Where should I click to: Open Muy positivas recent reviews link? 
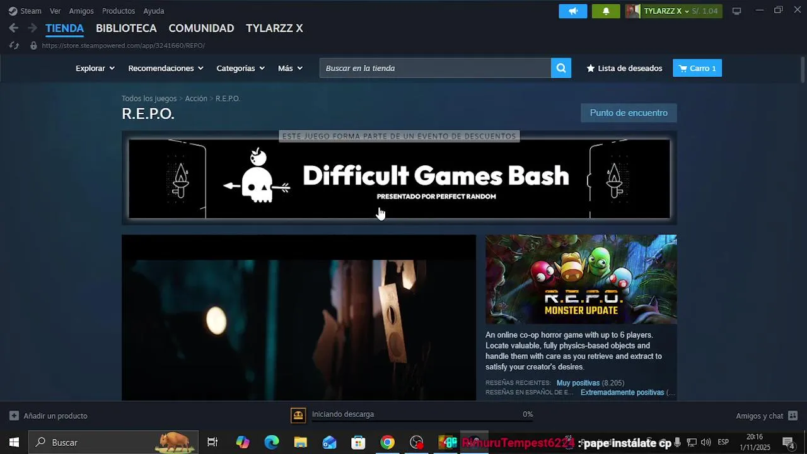coord(578,383)
